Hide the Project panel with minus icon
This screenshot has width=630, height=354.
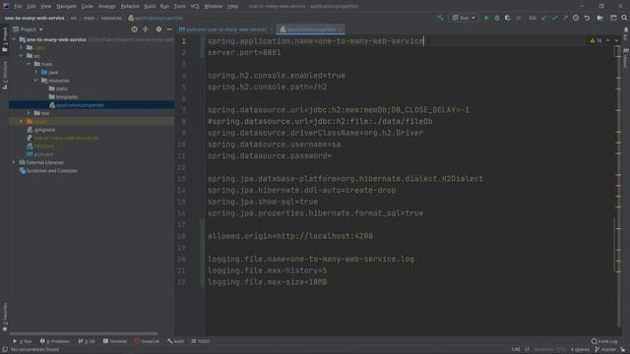[169, 29]
